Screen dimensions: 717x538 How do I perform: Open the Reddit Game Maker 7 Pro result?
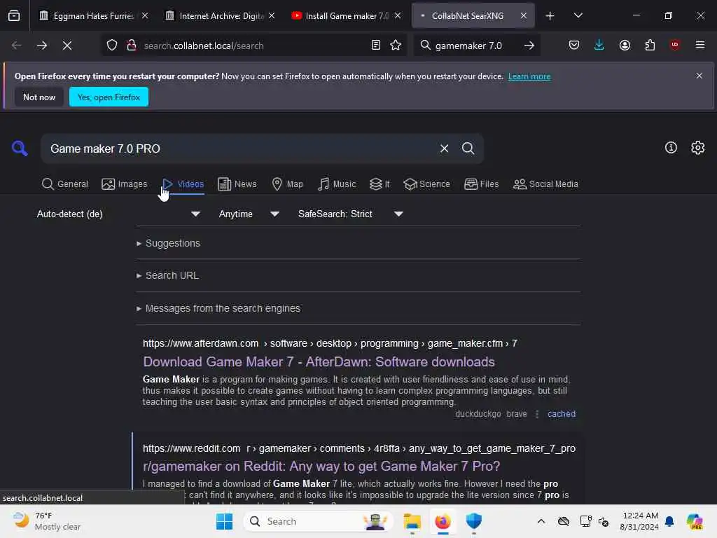(321, 466)
